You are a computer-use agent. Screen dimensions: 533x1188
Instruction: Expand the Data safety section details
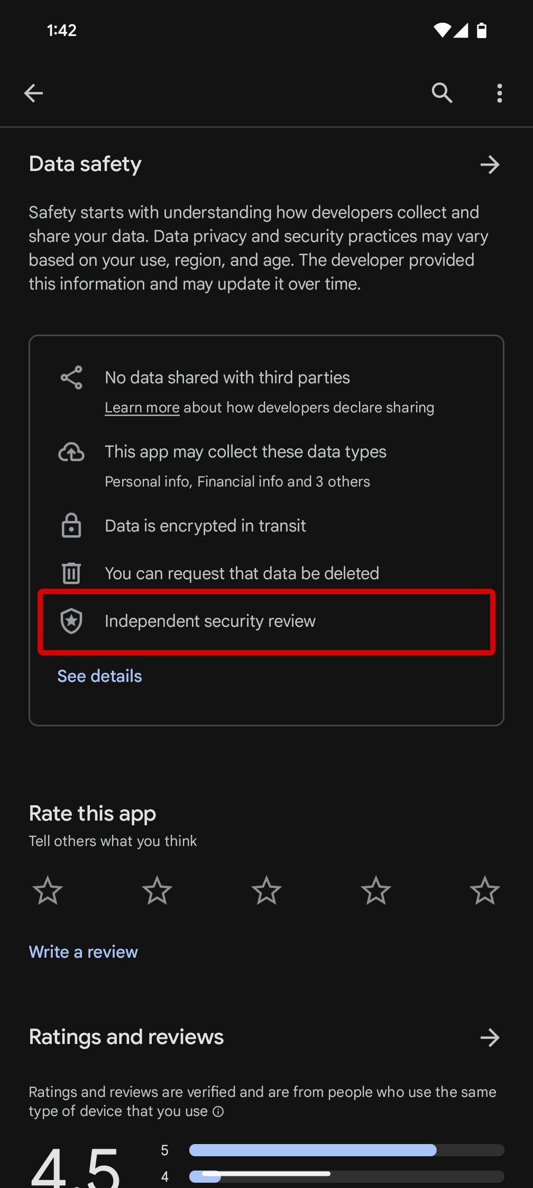[x=490, y=165]
